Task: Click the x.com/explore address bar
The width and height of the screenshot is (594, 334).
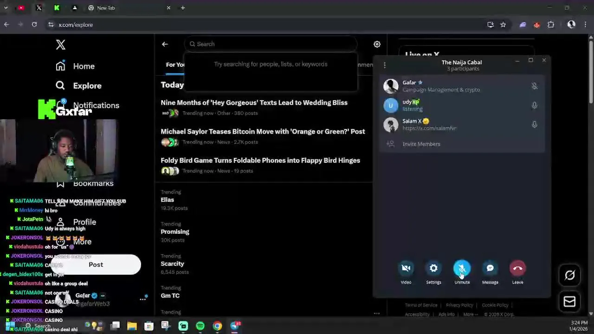Action: pos(76,25)
